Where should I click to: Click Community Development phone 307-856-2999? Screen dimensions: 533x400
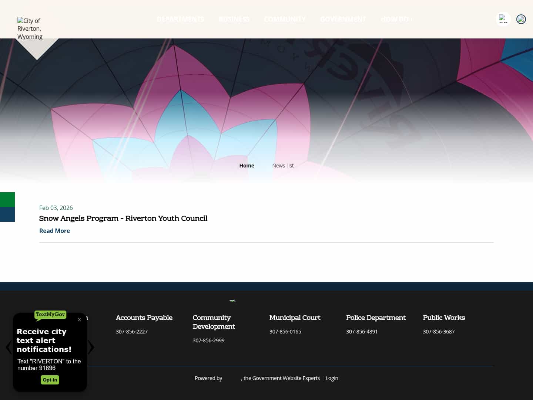[208, 340]
